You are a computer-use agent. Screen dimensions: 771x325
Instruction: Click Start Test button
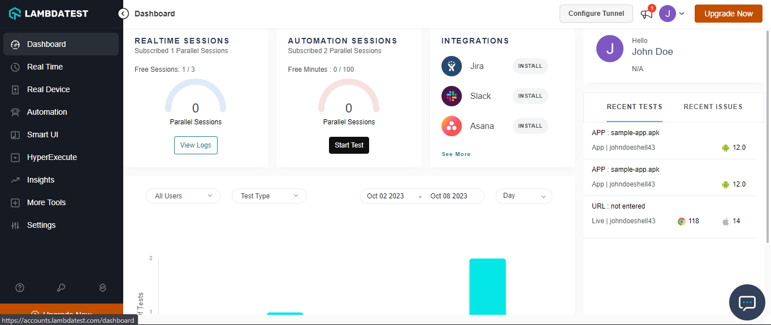[349, 145]
